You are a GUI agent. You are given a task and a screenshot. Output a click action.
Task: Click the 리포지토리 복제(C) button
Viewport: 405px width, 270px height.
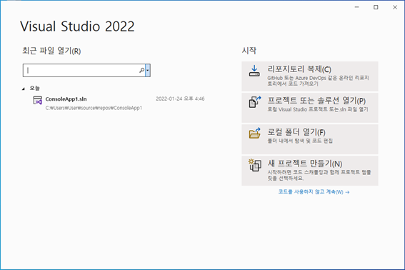click(310, 76)
